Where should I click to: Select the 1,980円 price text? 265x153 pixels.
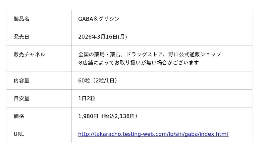(x=88, y=116)
